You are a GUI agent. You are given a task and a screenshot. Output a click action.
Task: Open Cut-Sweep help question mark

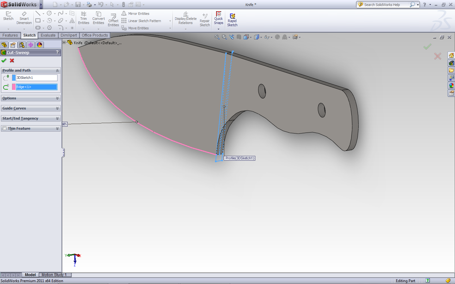(57, 52)
